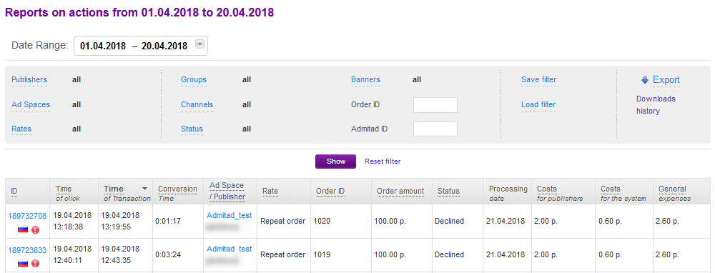This screenshot has height=273, width=715.
Task: Select Order ID cell 1019
Action: [322, 254]
